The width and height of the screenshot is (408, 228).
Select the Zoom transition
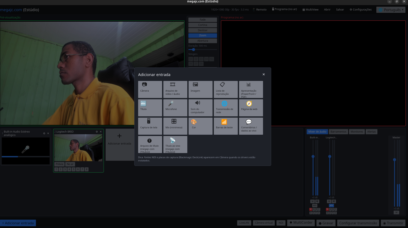point(203,35)
